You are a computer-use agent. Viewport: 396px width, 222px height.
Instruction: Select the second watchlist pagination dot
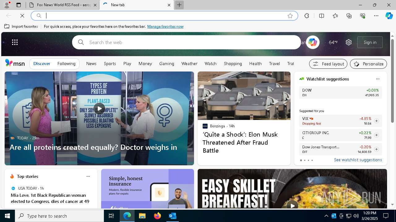tap(305, 160)
